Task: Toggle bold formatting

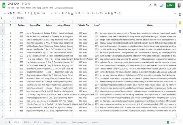Action: [x=63, y=13]
